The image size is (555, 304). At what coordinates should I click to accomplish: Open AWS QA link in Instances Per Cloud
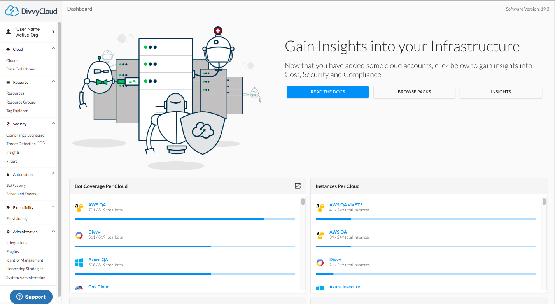pyautogui.click(x=338, y=232)
